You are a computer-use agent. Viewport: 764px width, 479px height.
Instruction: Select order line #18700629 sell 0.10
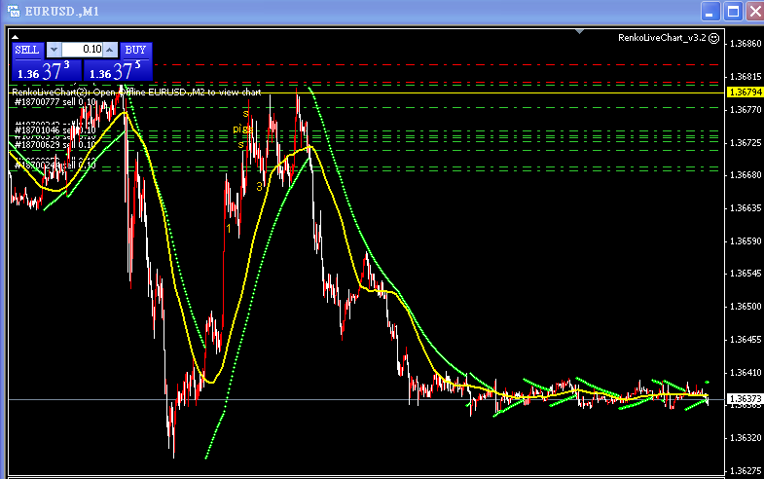(x=55, y=145)
